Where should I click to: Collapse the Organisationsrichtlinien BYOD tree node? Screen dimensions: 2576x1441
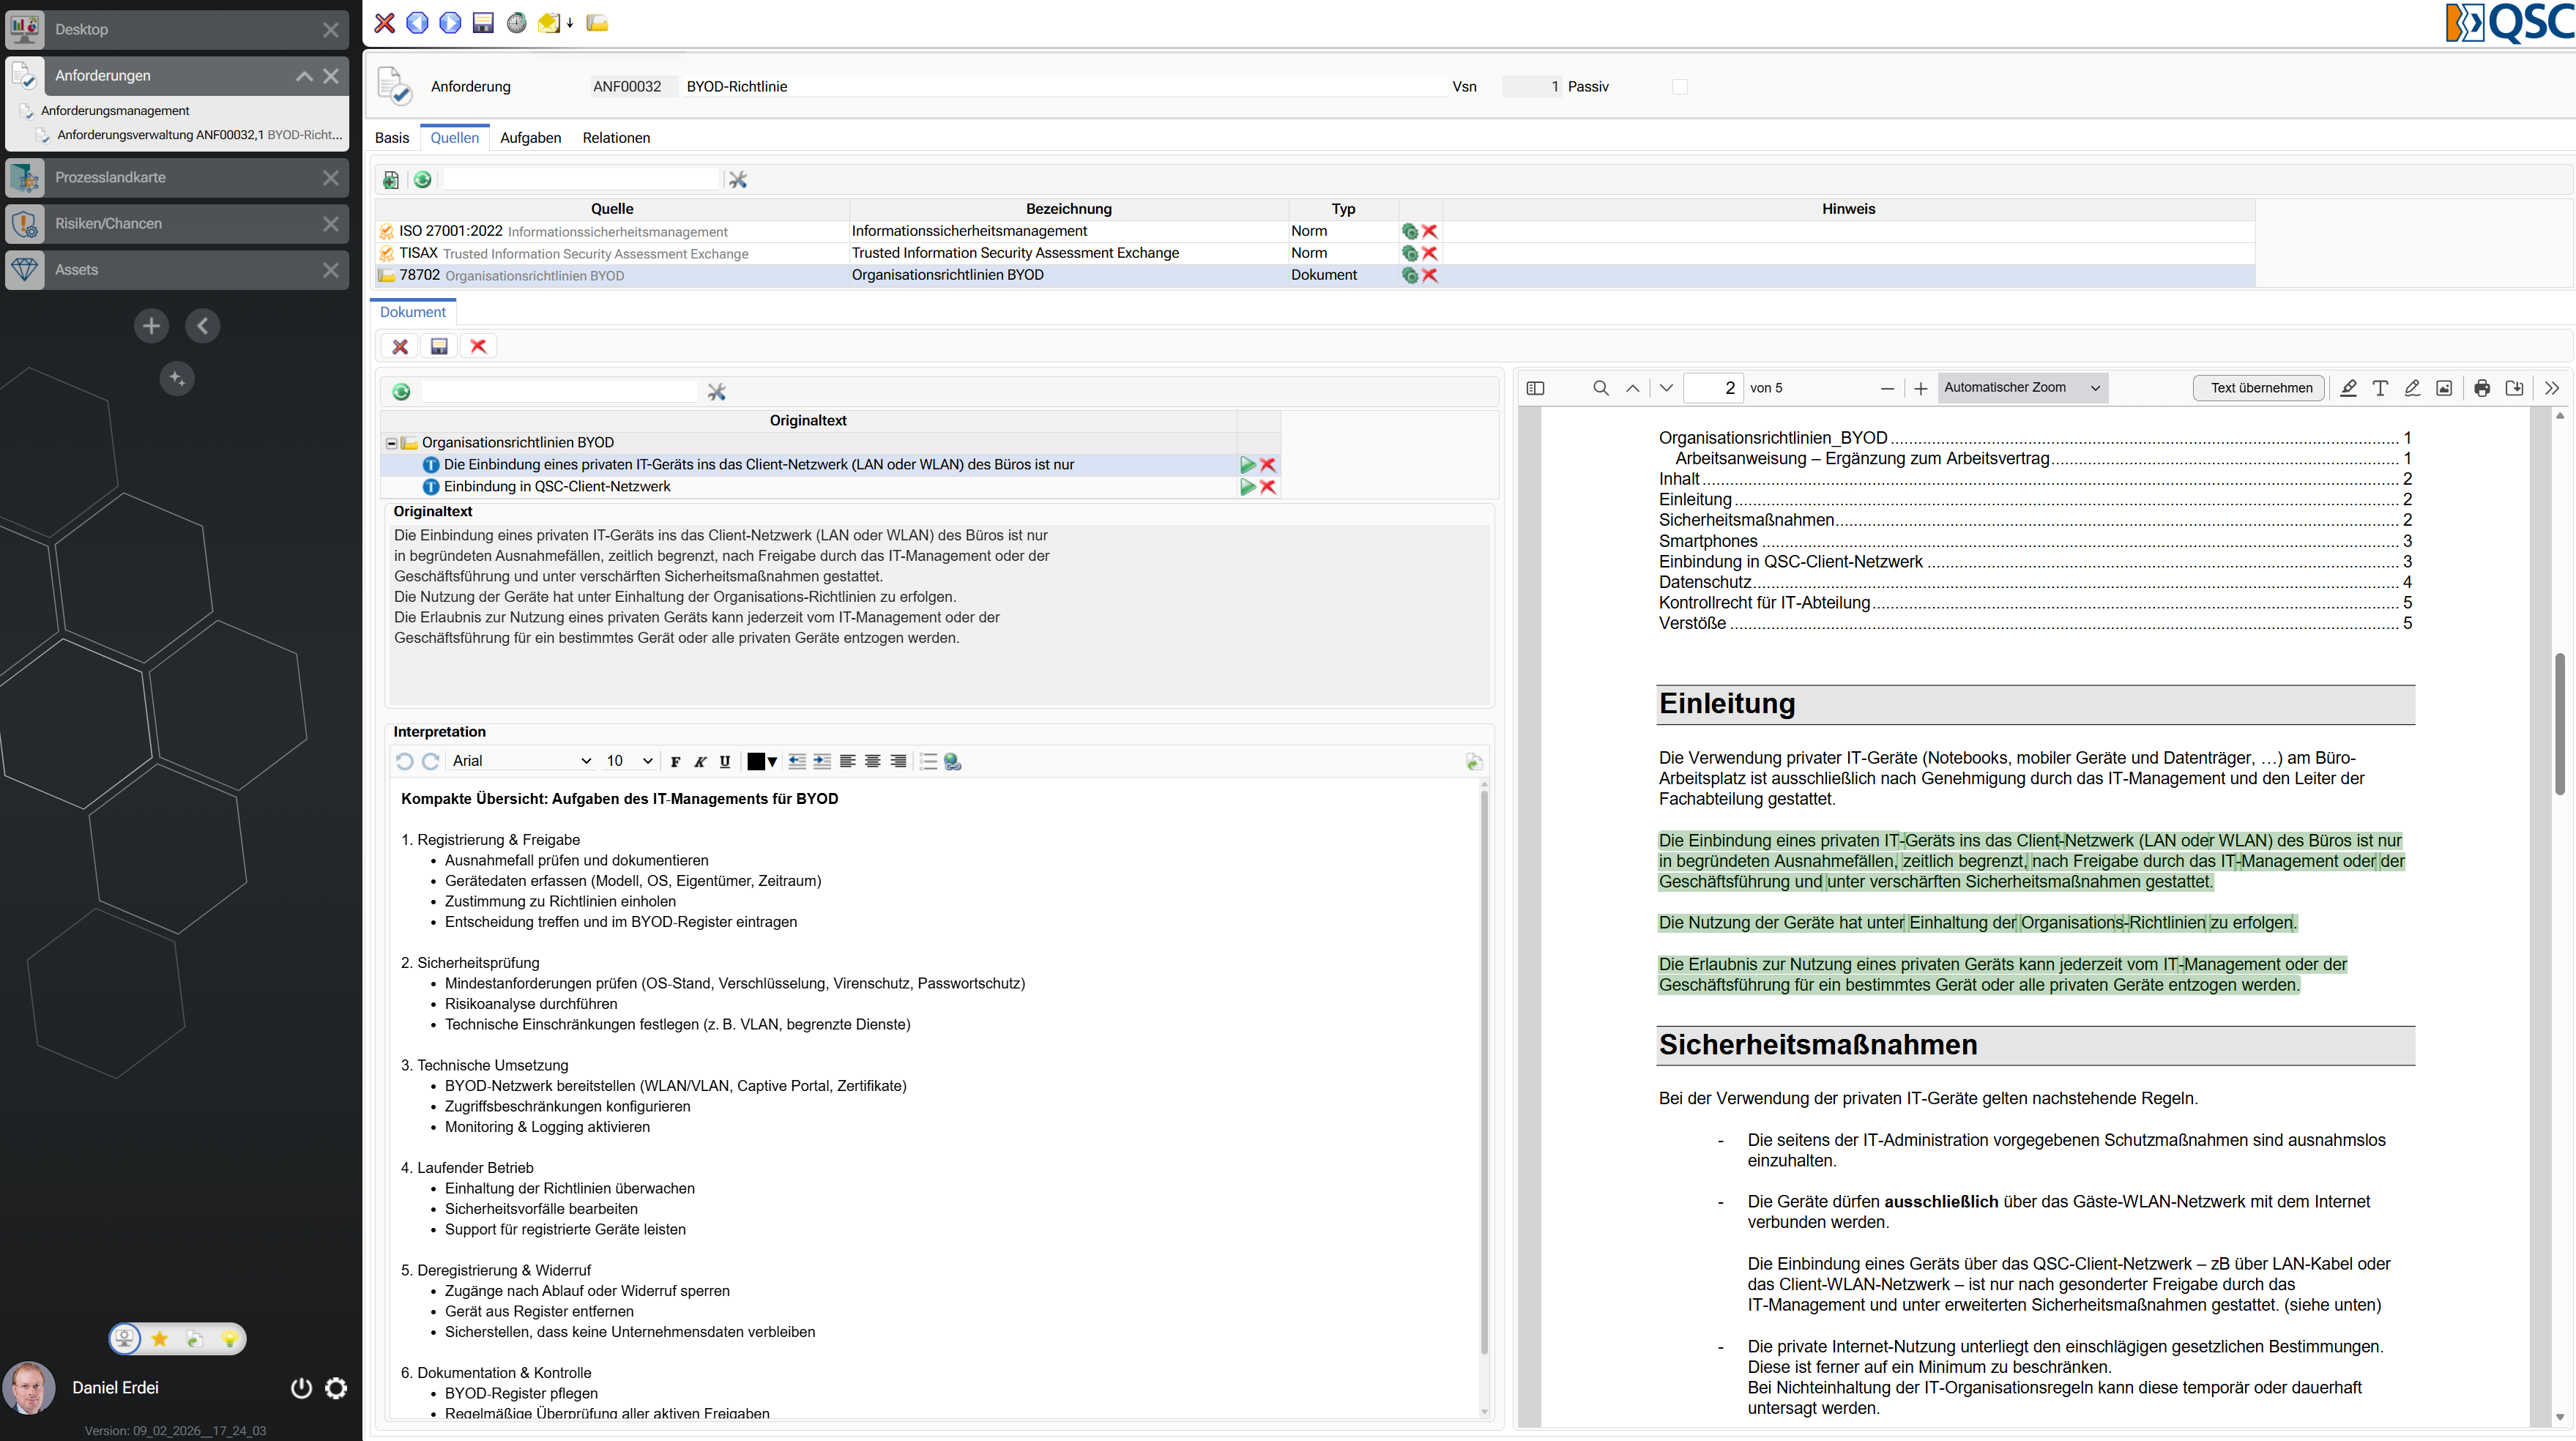(x=391, y=443)
